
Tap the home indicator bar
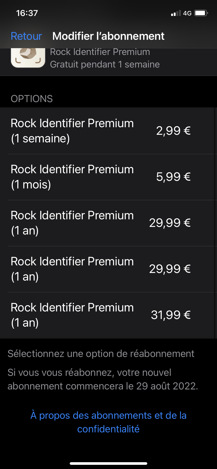click(x=108, y=464)
